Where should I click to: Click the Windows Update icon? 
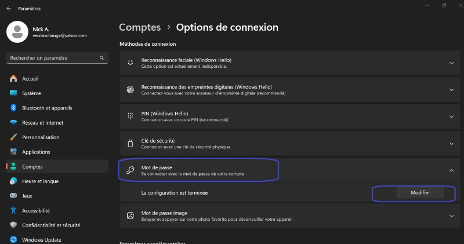point(13,239)
